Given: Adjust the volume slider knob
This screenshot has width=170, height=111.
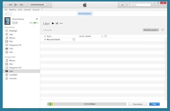Looking at the screenshot, I should (45, 5).
